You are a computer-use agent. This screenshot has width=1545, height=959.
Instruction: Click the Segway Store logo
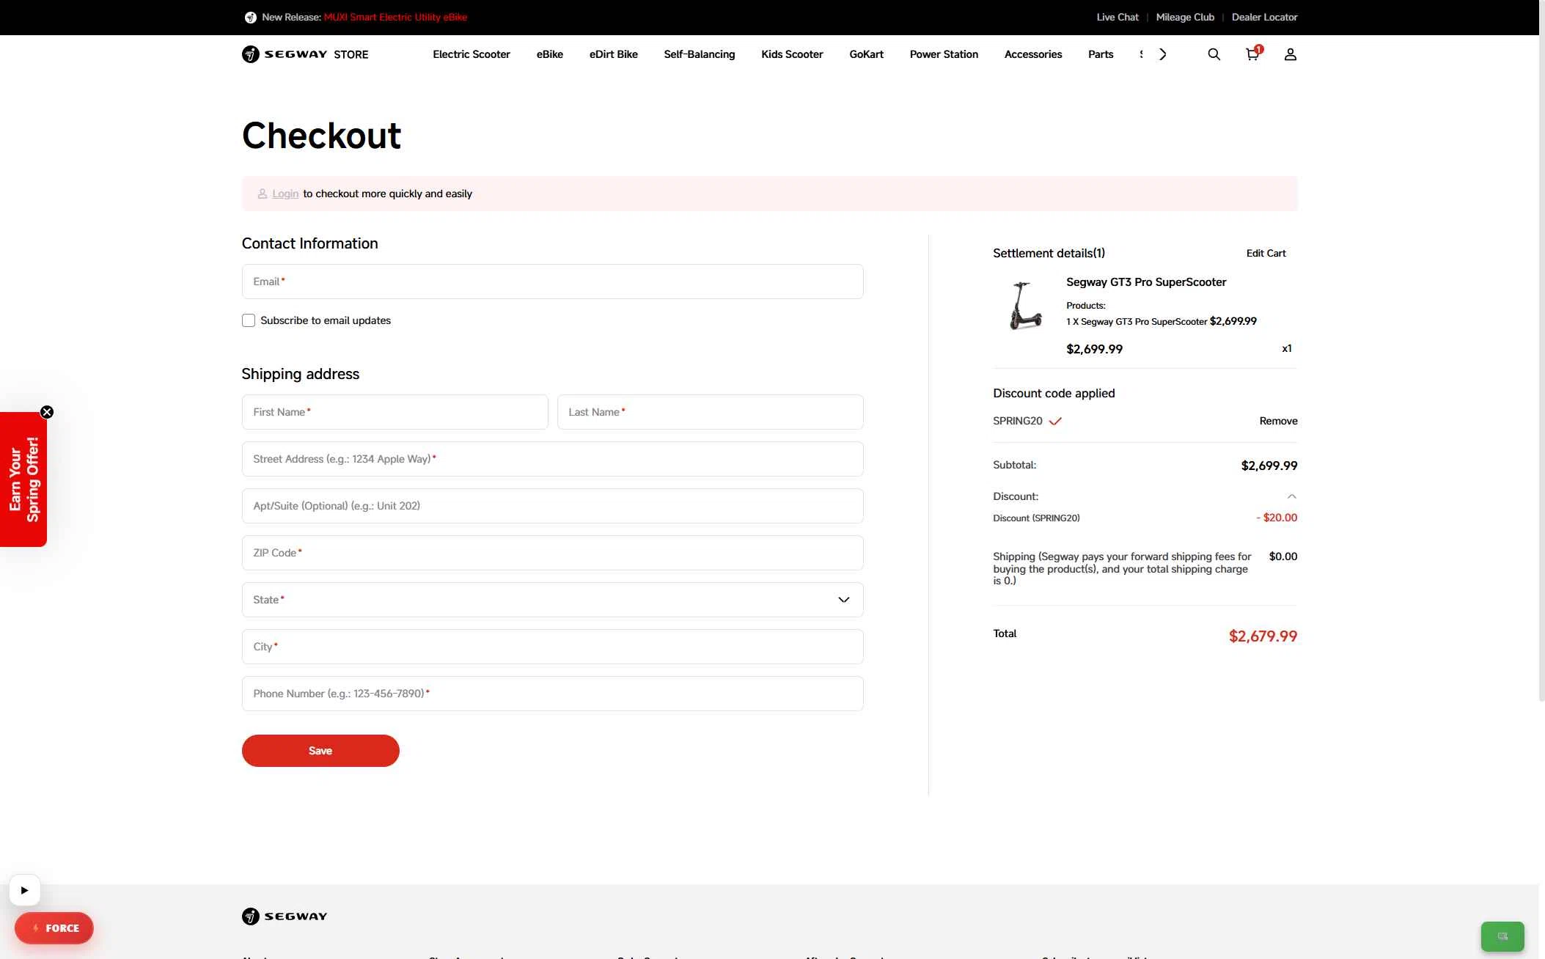point(305,54)
